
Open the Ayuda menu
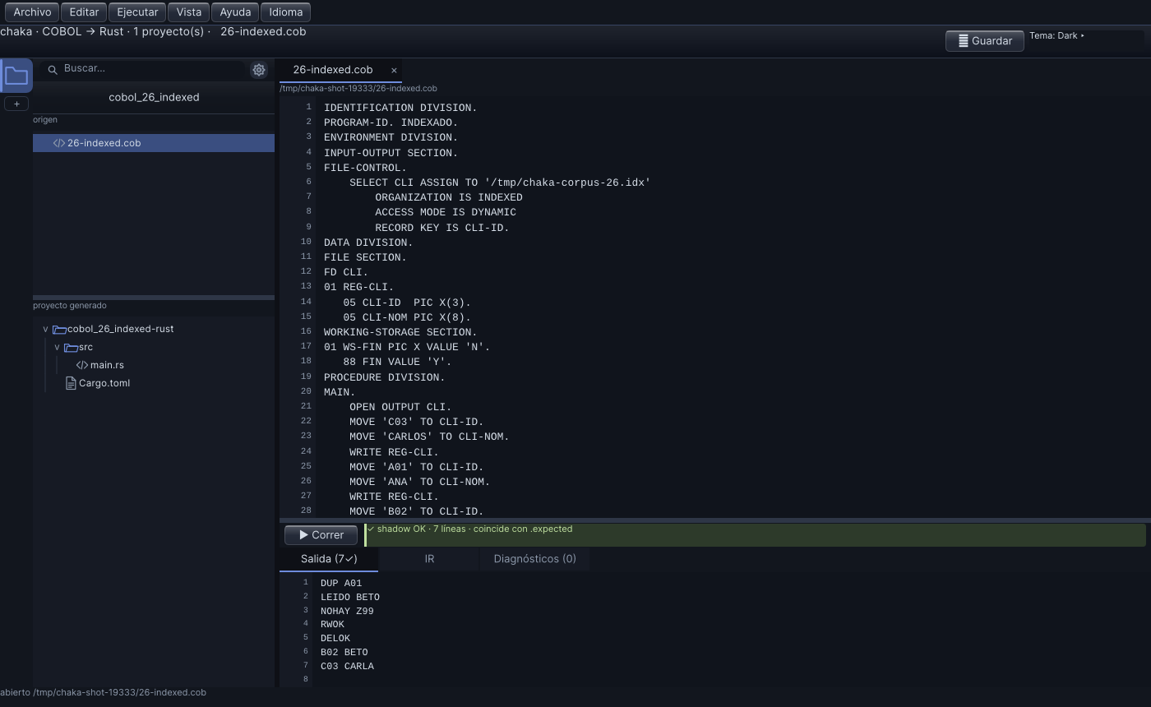click(x=235, y=12)
